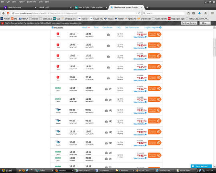Open the Tools menu

point(40,2)
